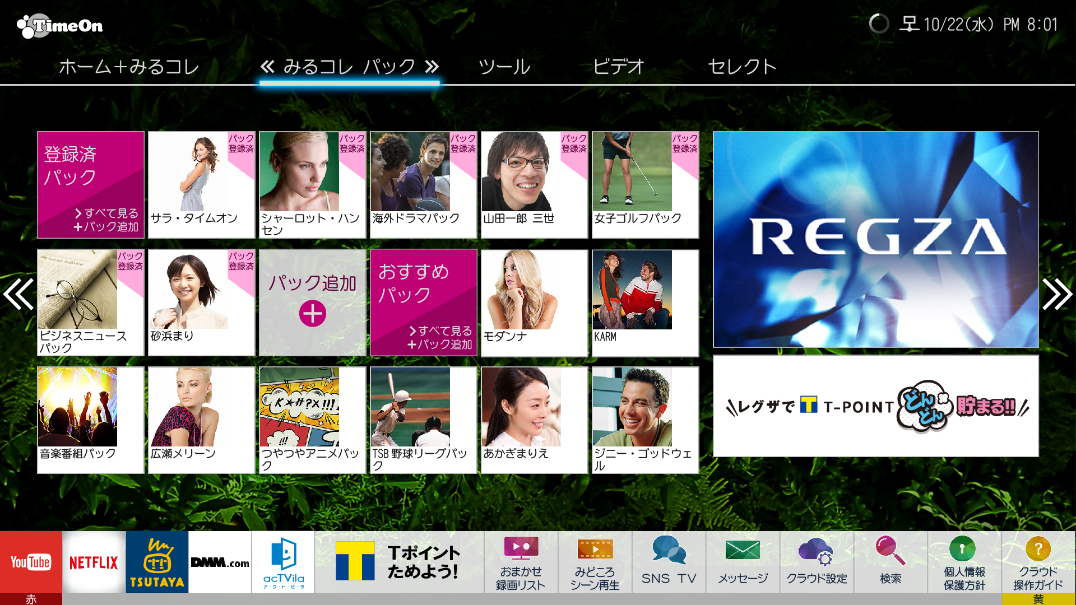1076x605 pixels.
Task: Click the network status icon beside the date
Action: point(909,24)
